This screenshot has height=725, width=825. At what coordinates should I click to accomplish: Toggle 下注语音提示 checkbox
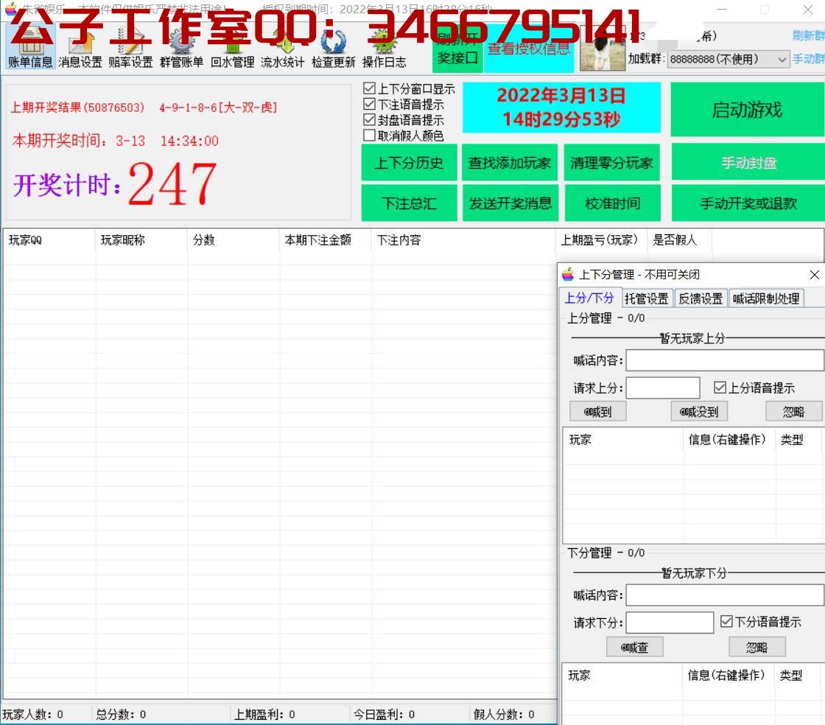(369, 104)
